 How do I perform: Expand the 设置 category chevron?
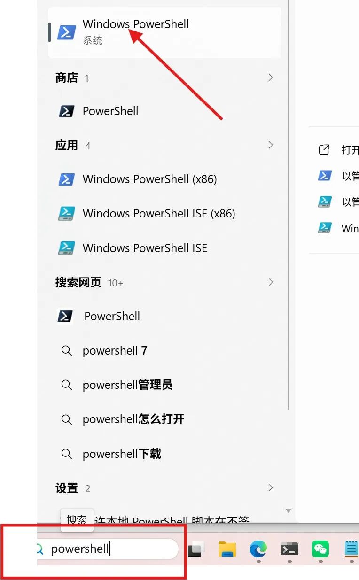[x=270, y=488]
